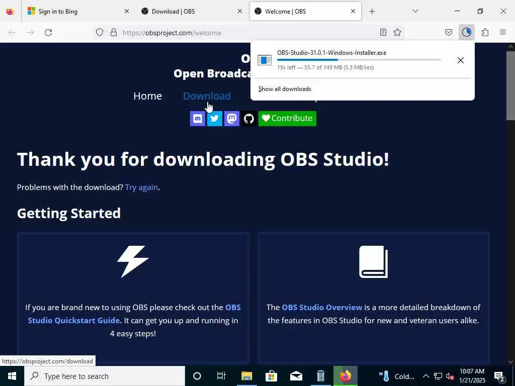Open new tab with the plus button

(x=372, y=12)
